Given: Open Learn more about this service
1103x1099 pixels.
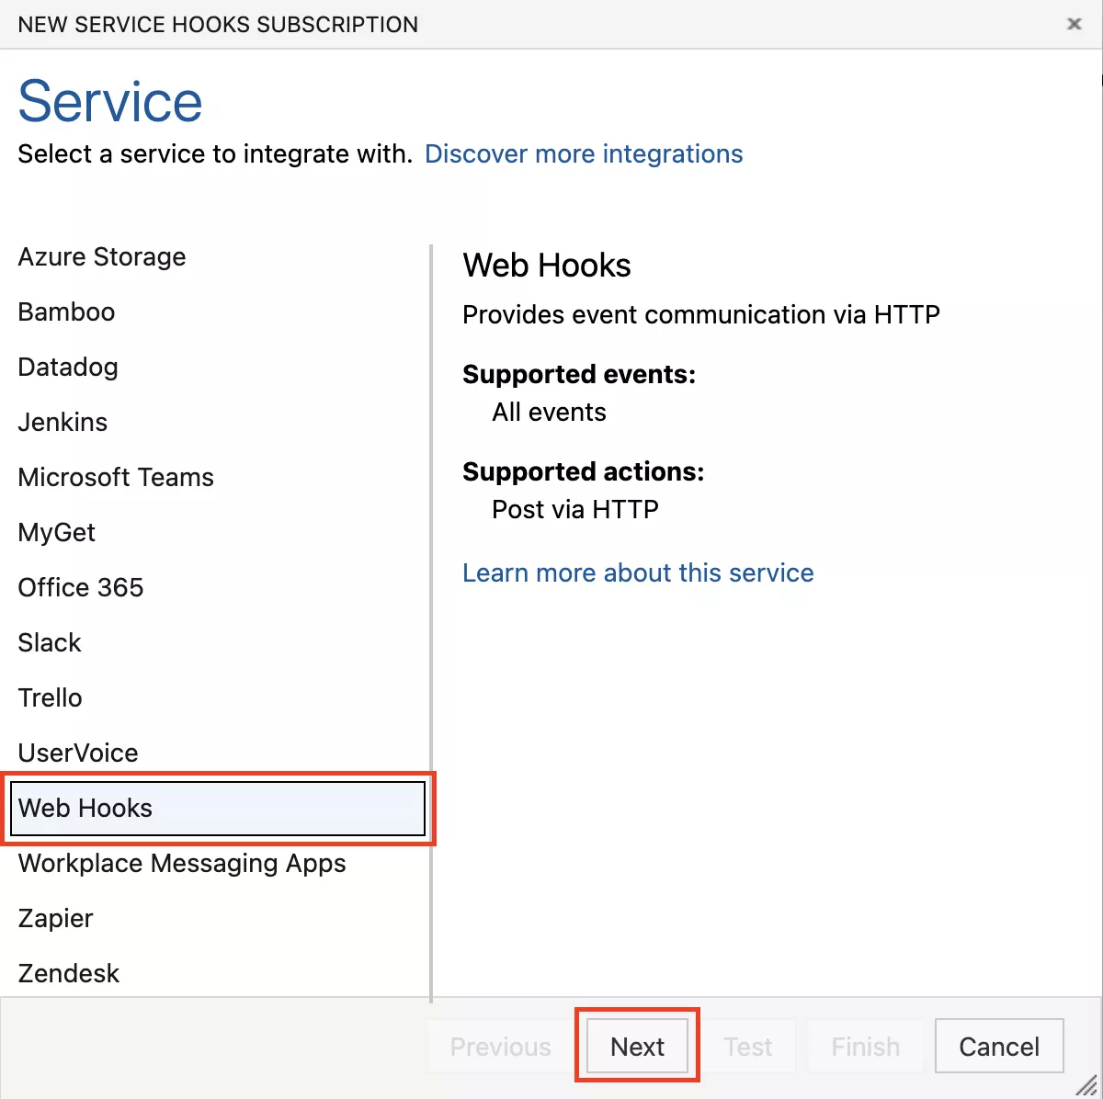Looking at the screenshot, I should 638,573.
